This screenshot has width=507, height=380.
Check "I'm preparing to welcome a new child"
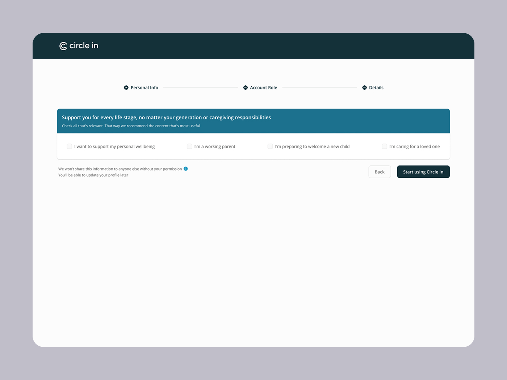pos(270,146)
